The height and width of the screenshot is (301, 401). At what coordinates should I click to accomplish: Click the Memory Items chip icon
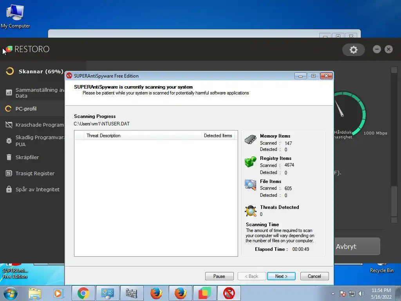tap(250, 139)
